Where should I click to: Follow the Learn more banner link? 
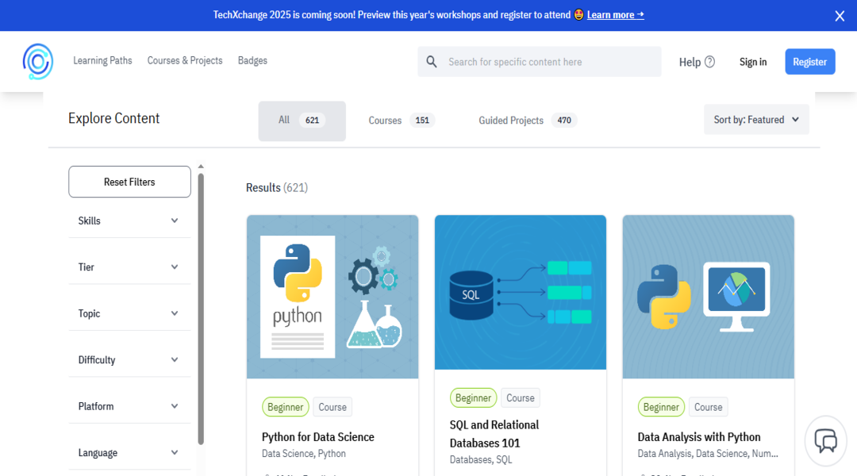coord(616,15)
